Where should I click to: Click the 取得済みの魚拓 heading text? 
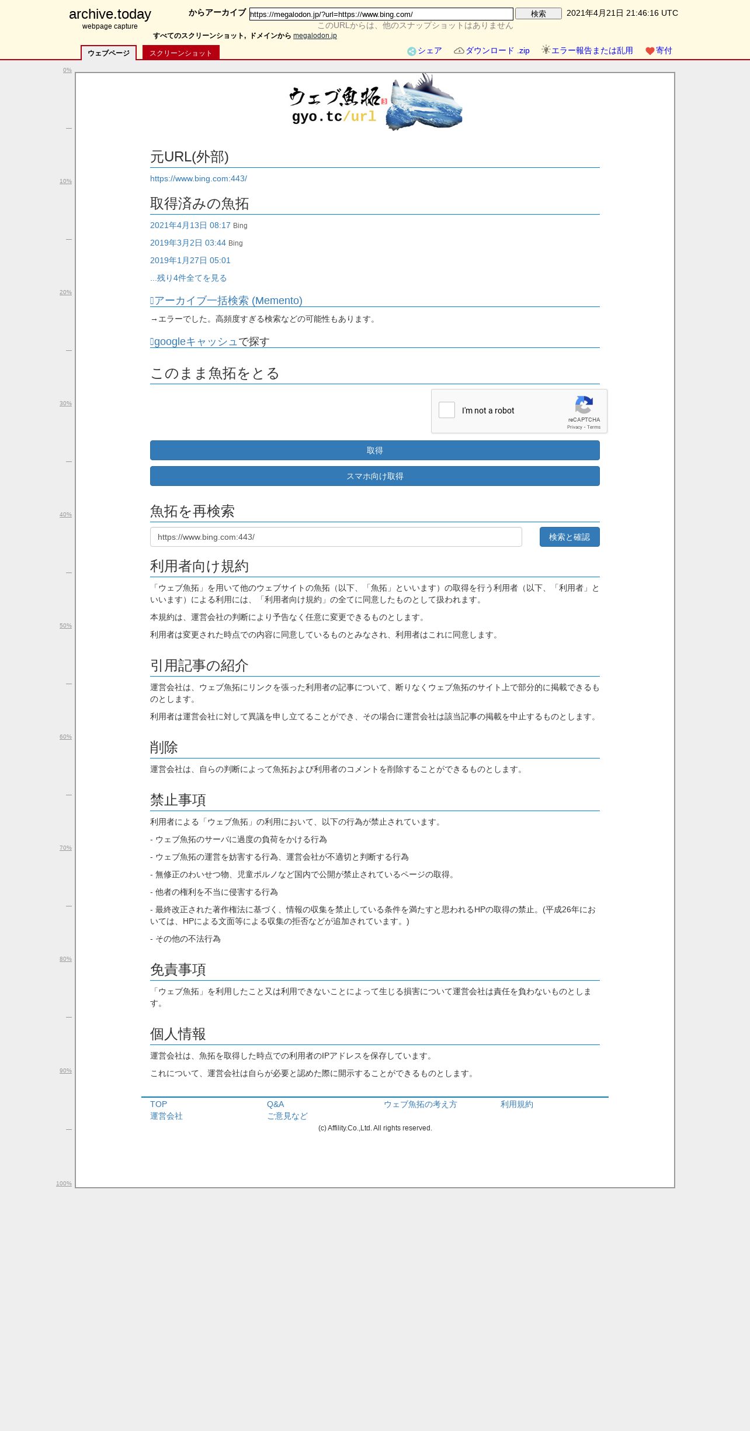pyautogui.click(x=200, y=204)
